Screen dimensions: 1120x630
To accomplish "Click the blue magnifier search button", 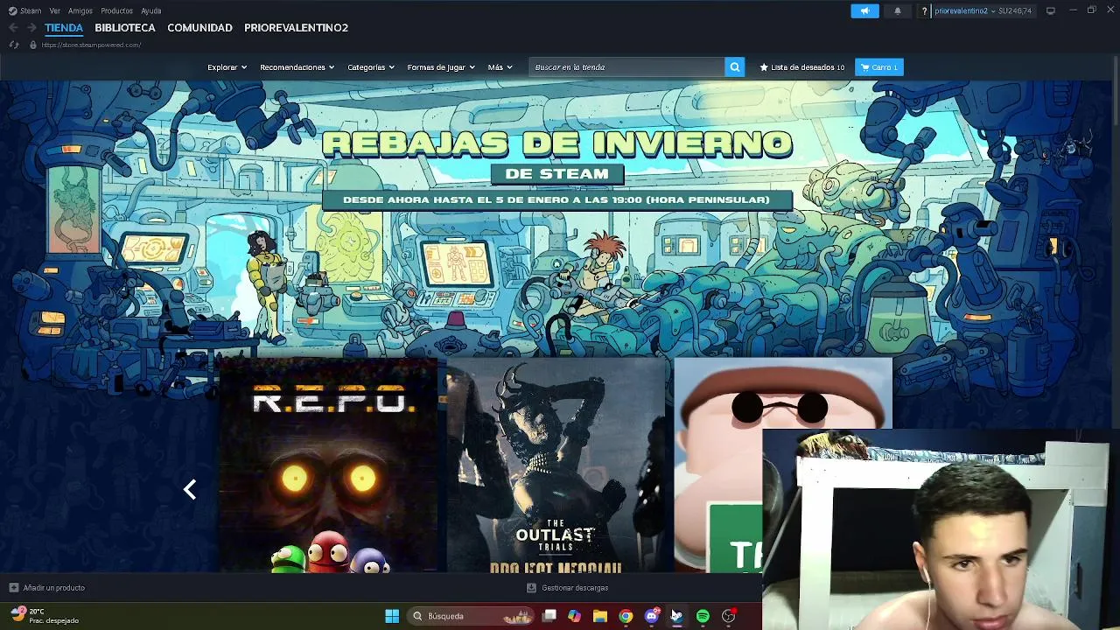I will pos(735,67).
